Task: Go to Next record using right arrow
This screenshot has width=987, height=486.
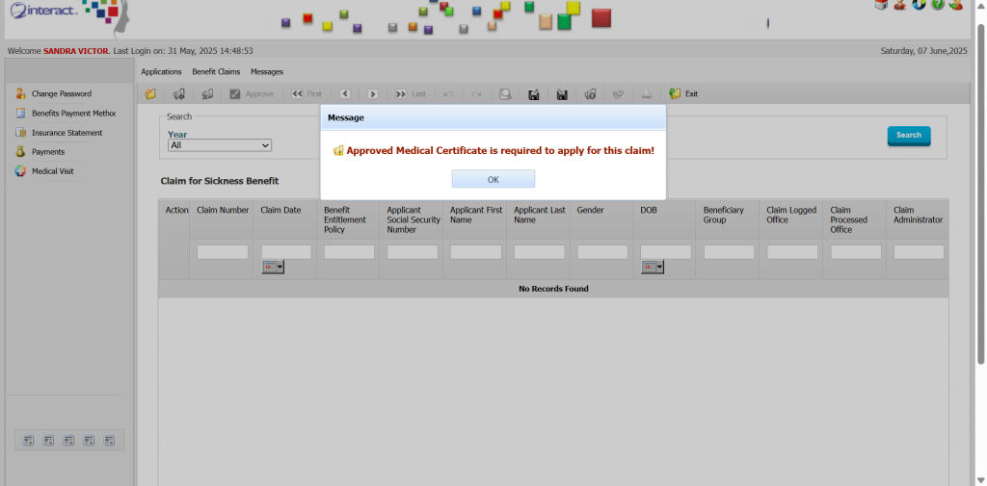Action: (x=372, y=94)
